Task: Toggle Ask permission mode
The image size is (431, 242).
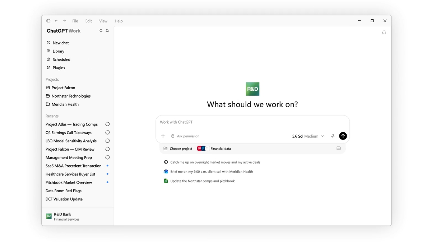Action: click(x=185, y=136)
